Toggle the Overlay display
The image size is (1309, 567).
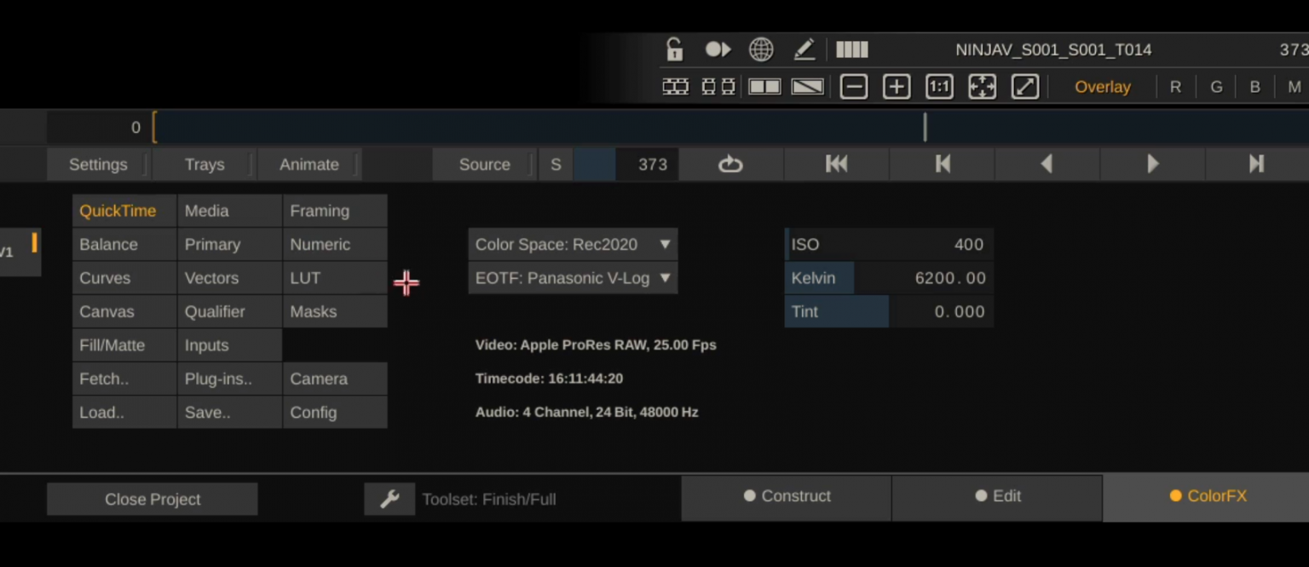click(1102, 86)
